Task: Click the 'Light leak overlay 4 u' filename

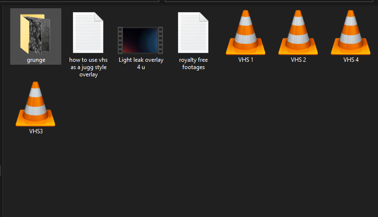Action: pyautogui.click(x=141, y=63)
